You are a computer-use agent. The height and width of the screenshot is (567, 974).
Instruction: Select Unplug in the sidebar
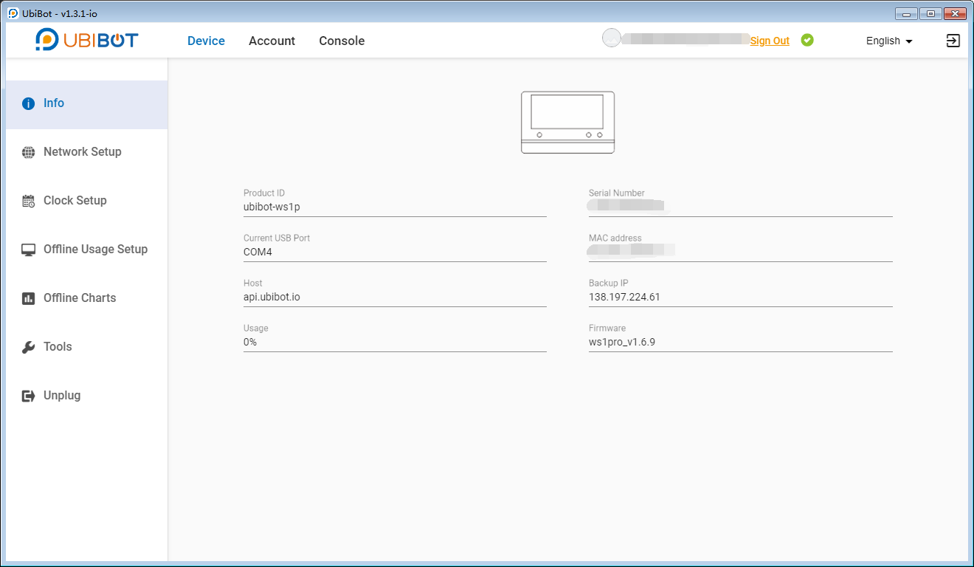pos(87,396)
